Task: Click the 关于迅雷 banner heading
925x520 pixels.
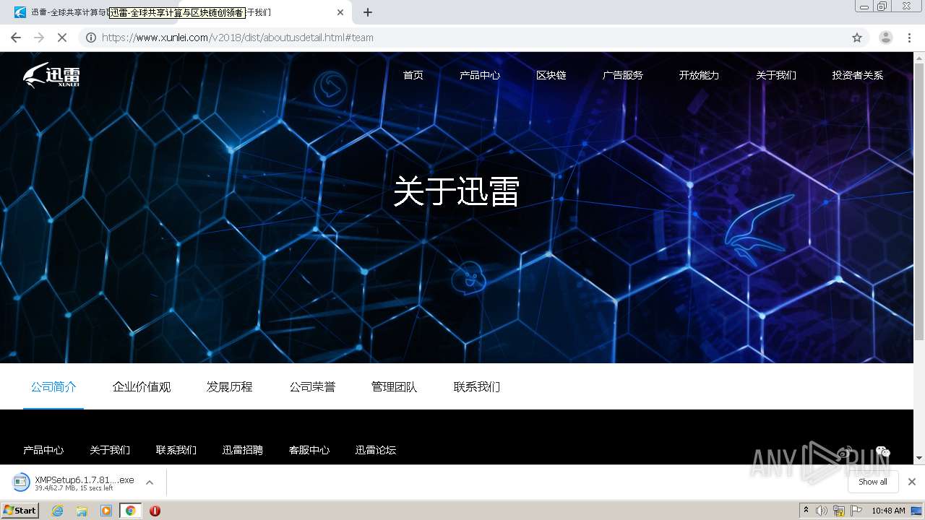Action: 456,192
